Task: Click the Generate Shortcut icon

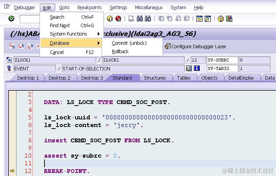Action: point(208,19)
